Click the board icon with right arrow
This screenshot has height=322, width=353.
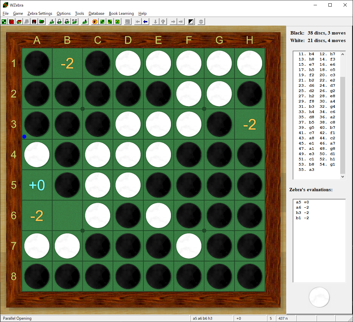coord(52,22)
